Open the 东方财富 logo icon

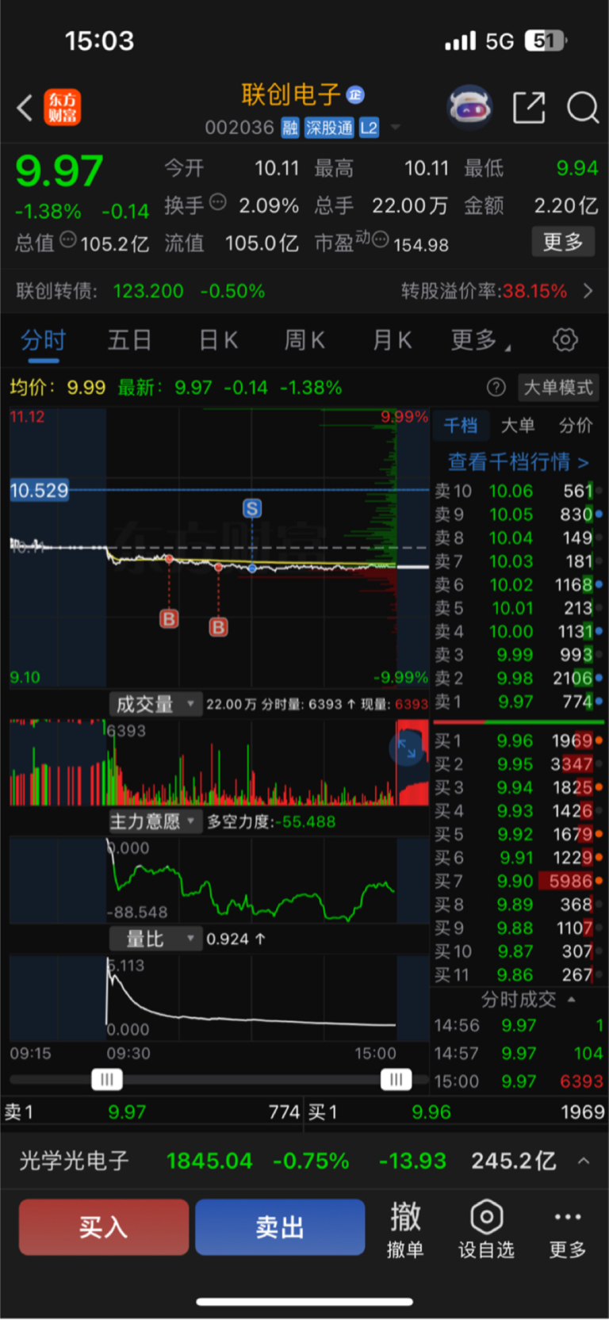(63, 108)
